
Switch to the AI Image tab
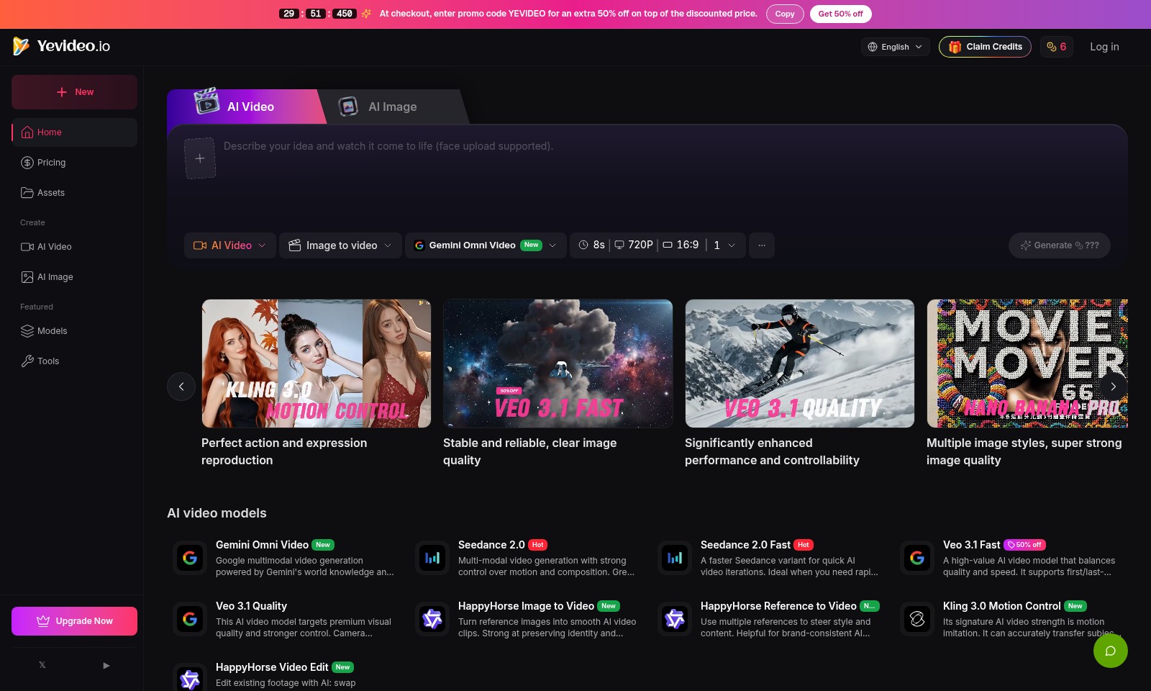[x=392, y=107]
